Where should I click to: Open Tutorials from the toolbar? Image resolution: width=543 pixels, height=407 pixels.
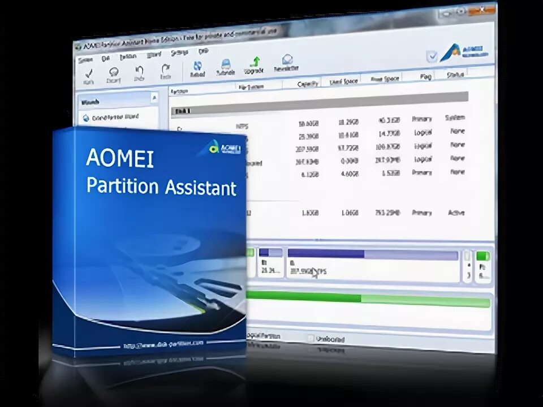coord(226,67)
